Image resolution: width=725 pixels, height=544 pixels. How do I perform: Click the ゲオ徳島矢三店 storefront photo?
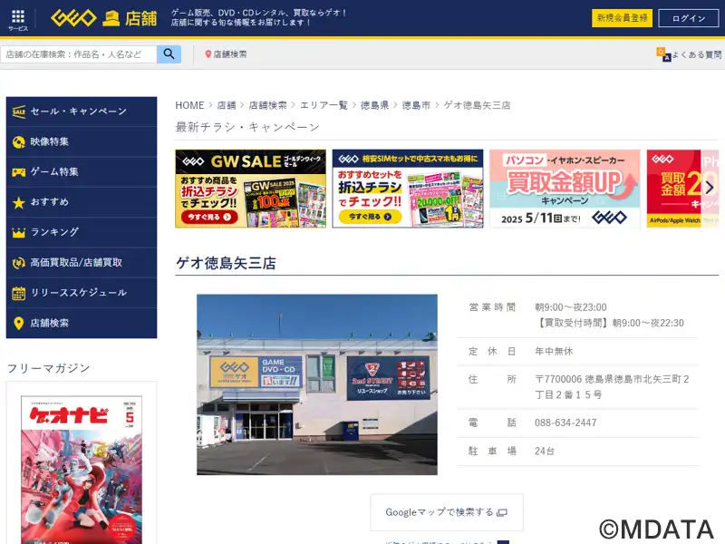(x=317, y=384)
